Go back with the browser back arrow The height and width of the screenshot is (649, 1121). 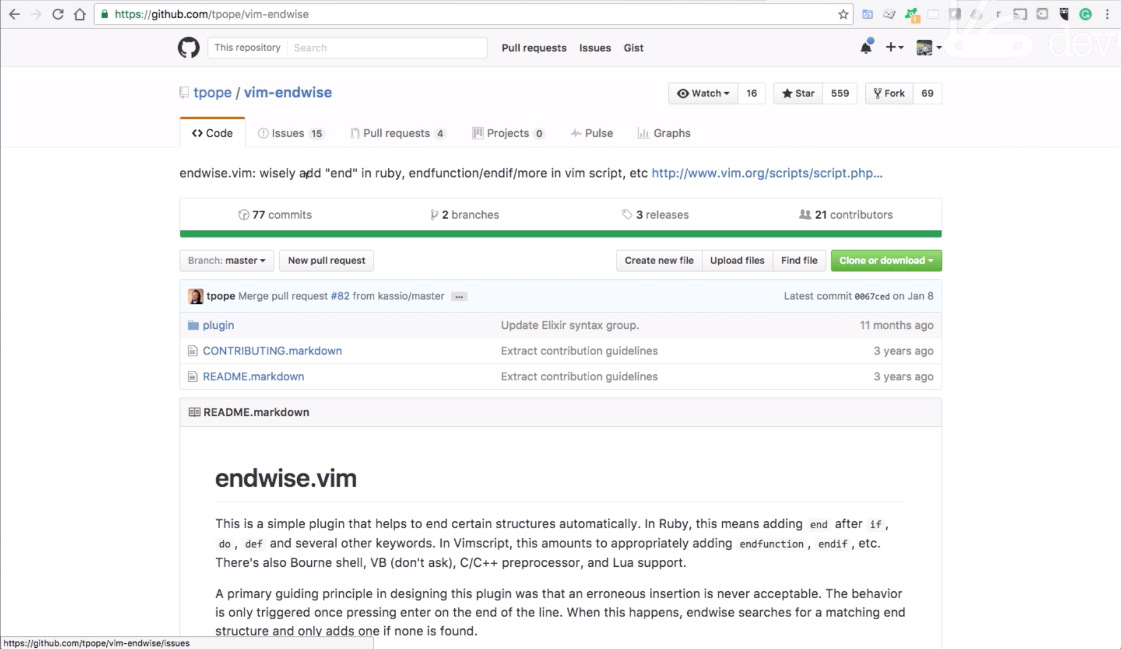coord(14,14)
